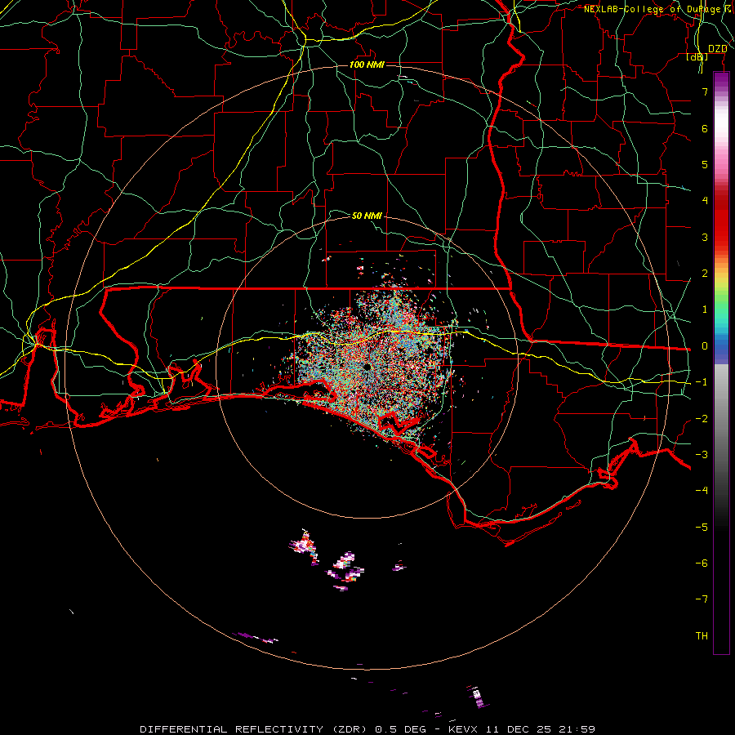Click the (ZDR) abbreviation in the caption
This screenshot has height=735, width=735.
coord(351,729)
